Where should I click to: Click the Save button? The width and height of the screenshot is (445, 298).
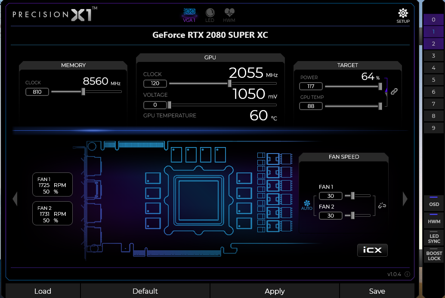pos(377,291)
